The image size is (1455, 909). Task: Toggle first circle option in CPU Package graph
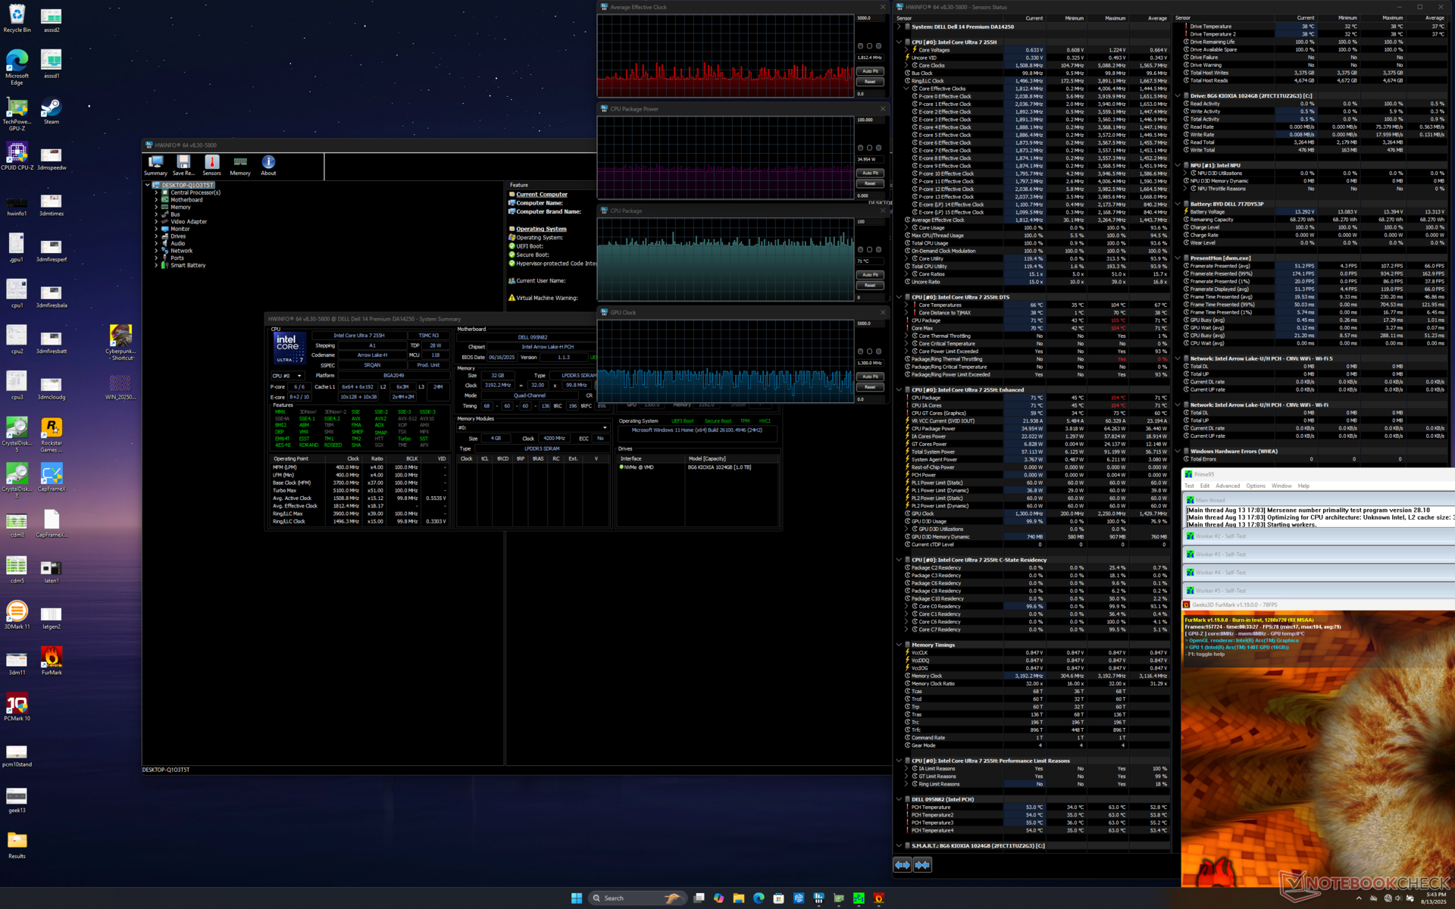coord(860,249)
